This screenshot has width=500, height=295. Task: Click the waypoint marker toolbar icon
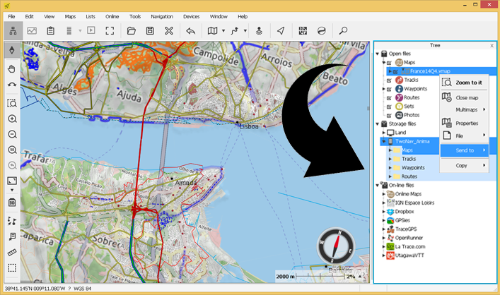coord(260,31)
